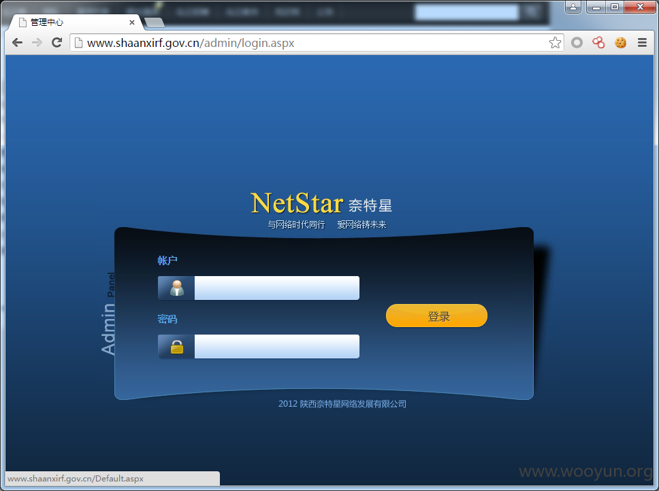Viewport: 659px width, 491px height.
Task: Click the NetStar 奈特星 logo
Action: (321, 203)
